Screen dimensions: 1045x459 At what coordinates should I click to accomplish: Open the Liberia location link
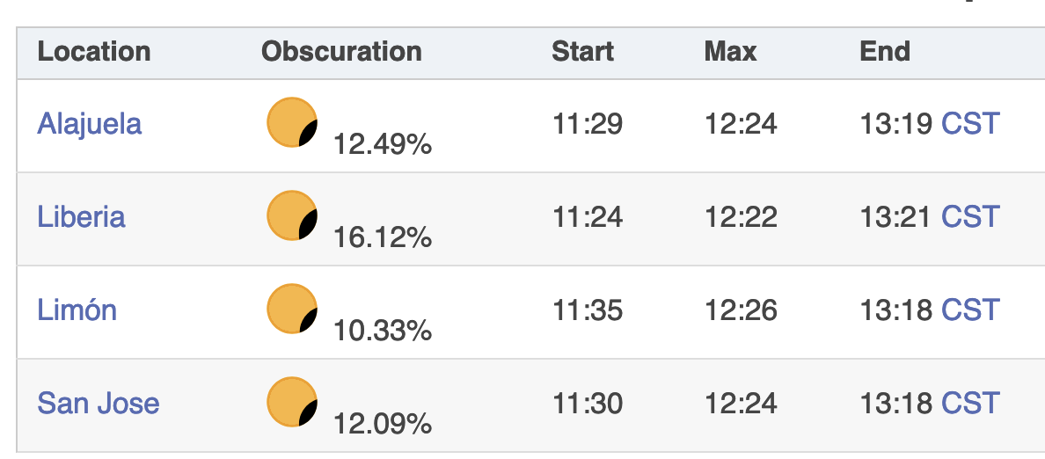click(x=81, y=216)
